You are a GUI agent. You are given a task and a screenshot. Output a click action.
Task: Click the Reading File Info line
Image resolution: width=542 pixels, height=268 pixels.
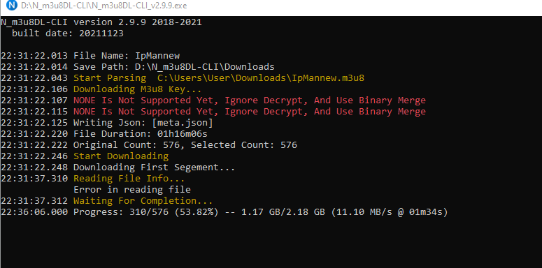[93, 179]
